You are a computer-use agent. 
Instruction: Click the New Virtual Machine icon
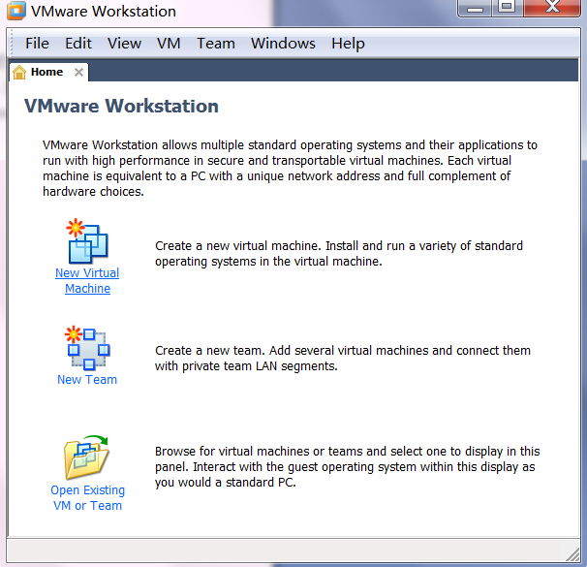[x=87, y=240]
